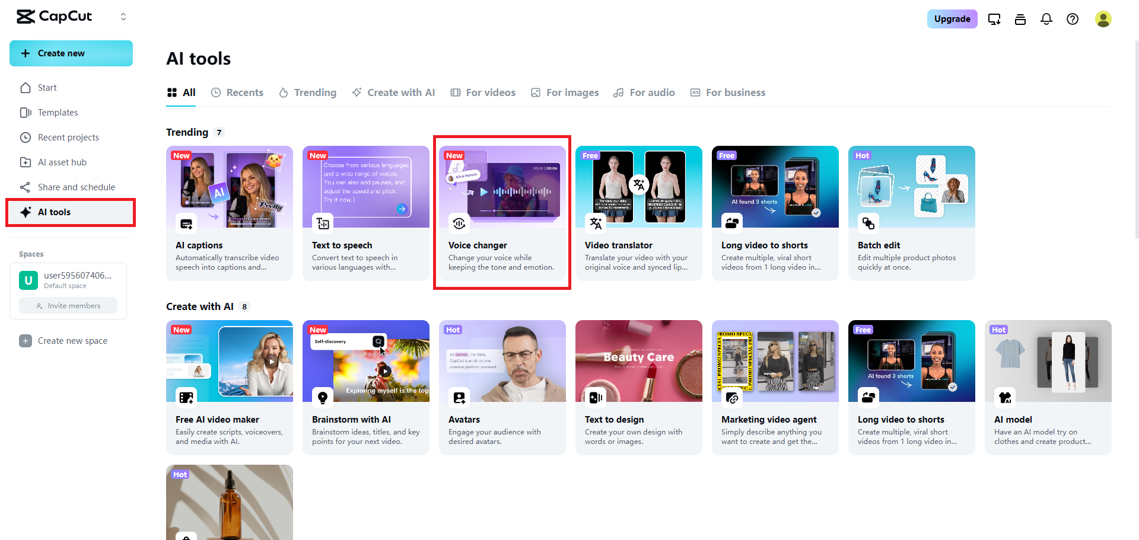Select the user595607406 default space
Viewport: 1139px width, 540px height.
(68, 280)
